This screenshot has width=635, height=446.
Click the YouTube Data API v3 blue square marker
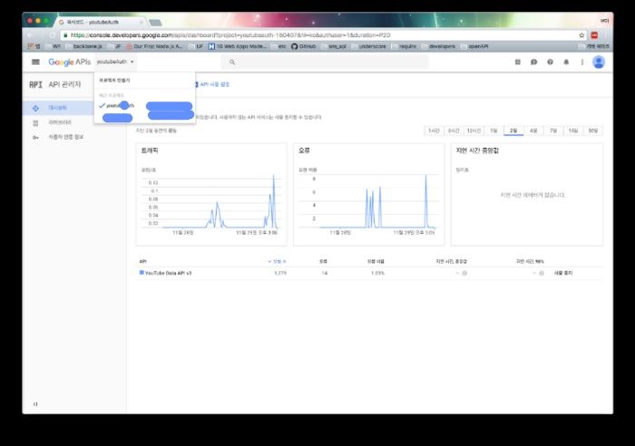142,273
